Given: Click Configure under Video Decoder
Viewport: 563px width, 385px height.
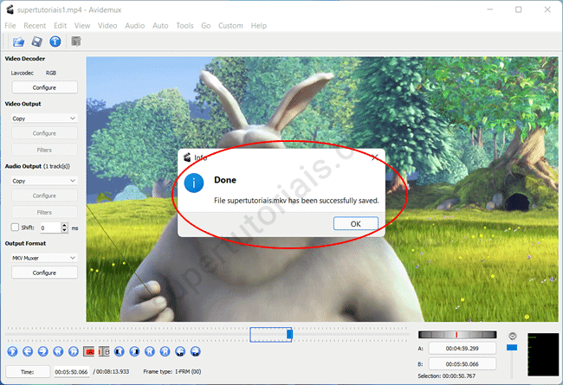Looking at the screenshot, I should (x=44, y=87).
